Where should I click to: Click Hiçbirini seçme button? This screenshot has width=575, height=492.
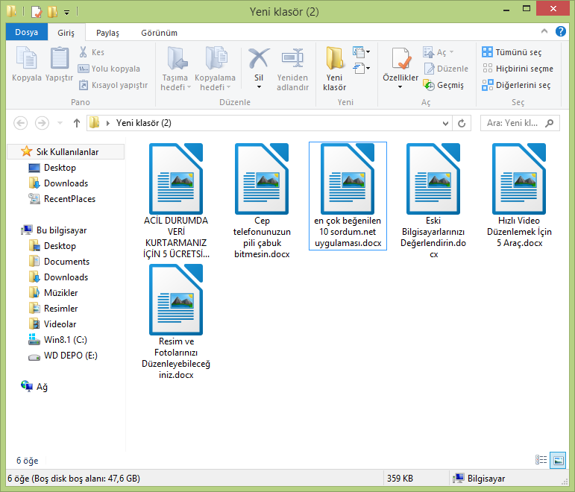pos(518,69)
